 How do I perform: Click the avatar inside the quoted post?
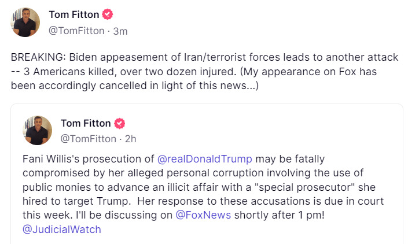pos(37,131)
